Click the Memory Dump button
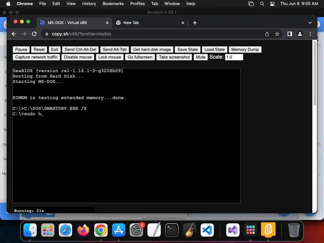The height and width of the screenshot is (243, 324). click(245, 50)
